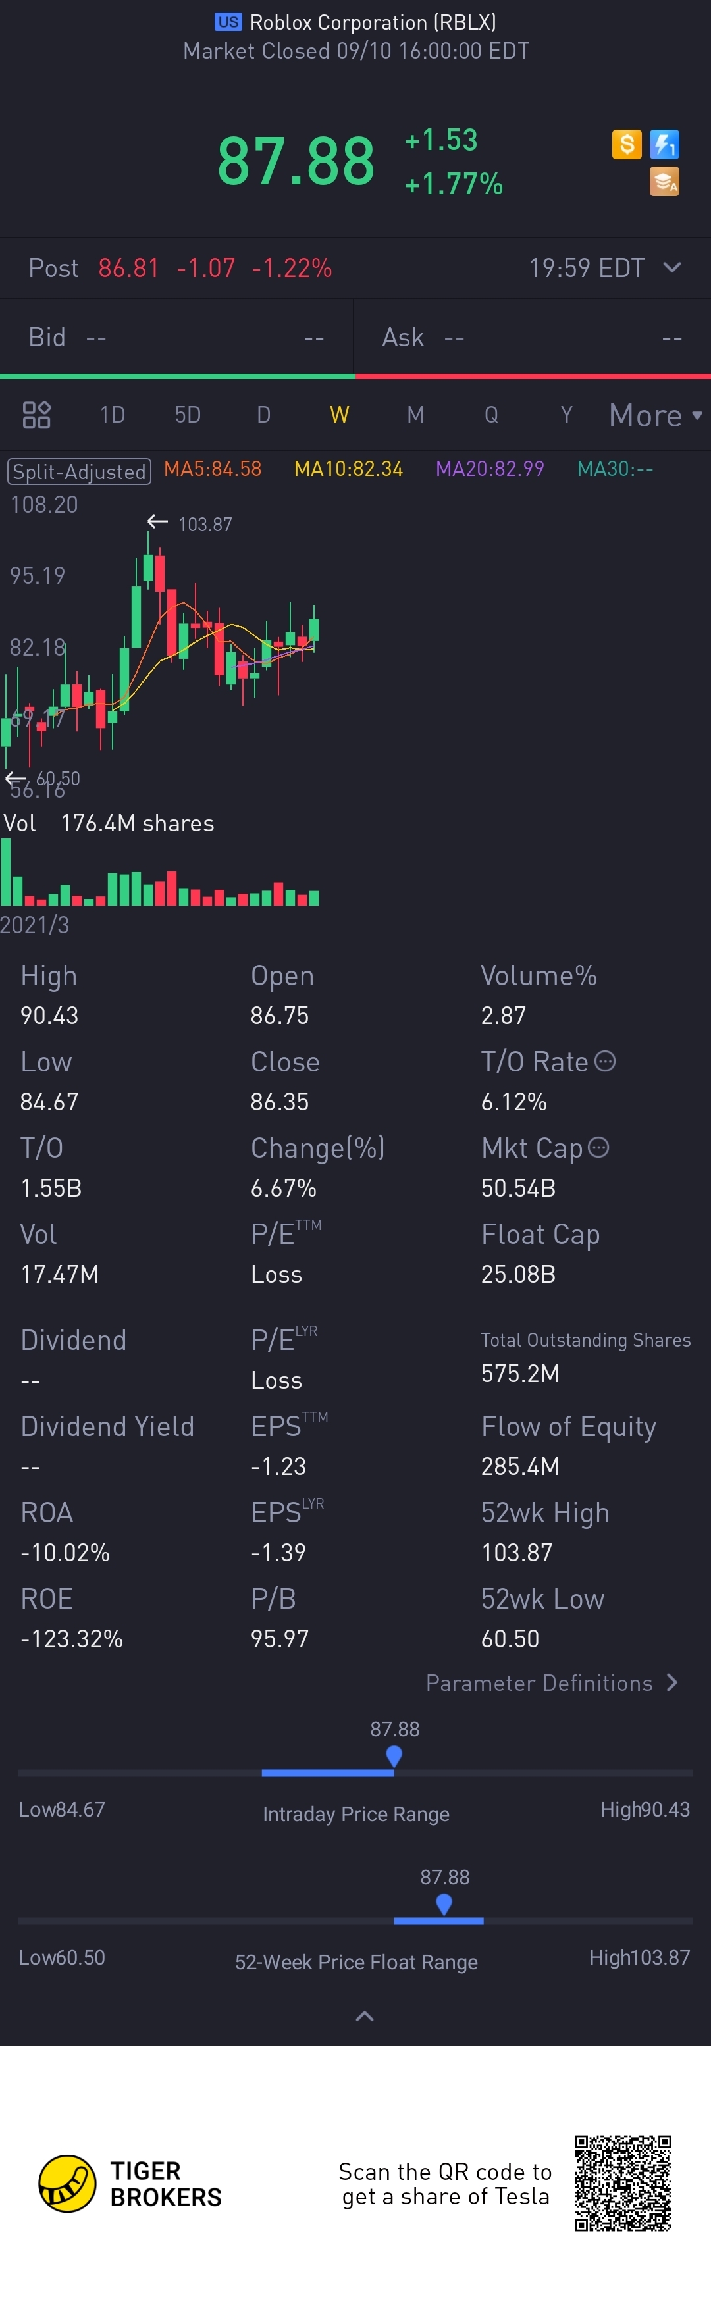Select the 1D chart period
The image size is (711, 2322).
tap(113, 415)
